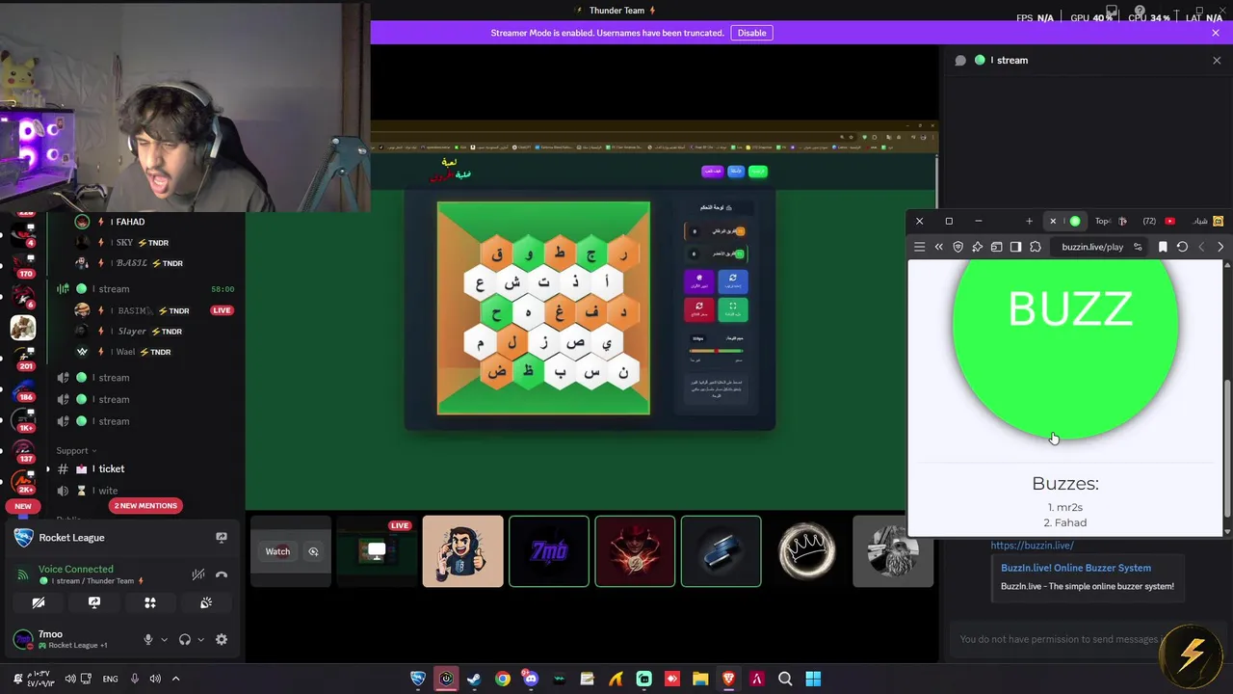
Task: Click the Watch stream button
Action: tap(277, 551)
